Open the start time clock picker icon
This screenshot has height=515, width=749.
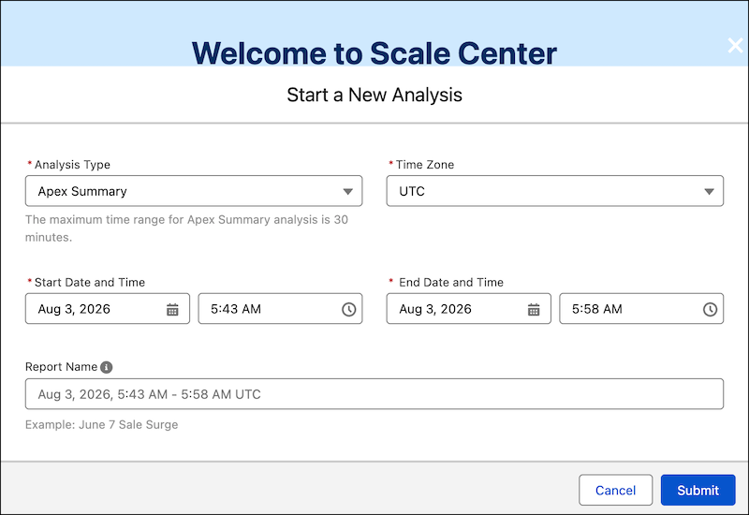[348, 310]
